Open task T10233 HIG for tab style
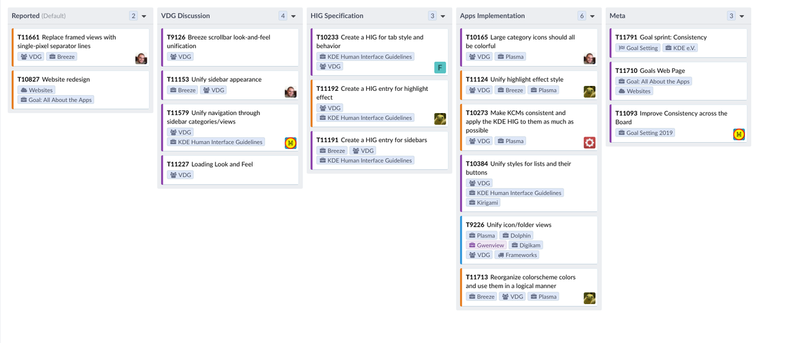 click(370, 41)
